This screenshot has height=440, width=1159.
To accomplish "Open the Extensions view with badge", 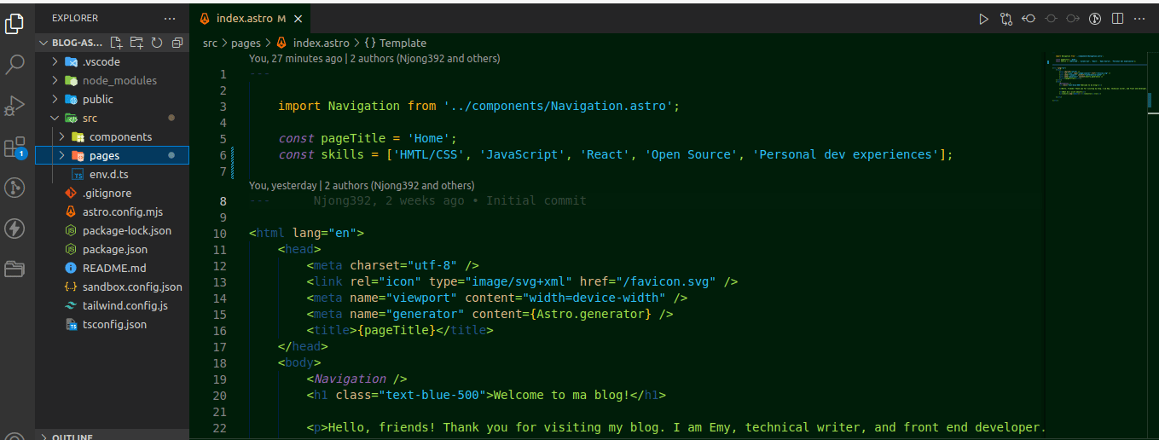I will [14, 148].
